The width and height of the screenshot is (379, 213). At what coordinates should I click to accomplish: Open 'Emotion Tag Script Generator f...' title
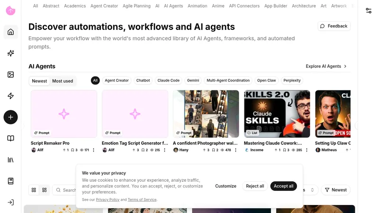pos(135,143)
